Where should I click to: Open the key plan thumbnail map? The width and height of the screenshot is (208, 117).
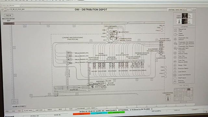183,94
